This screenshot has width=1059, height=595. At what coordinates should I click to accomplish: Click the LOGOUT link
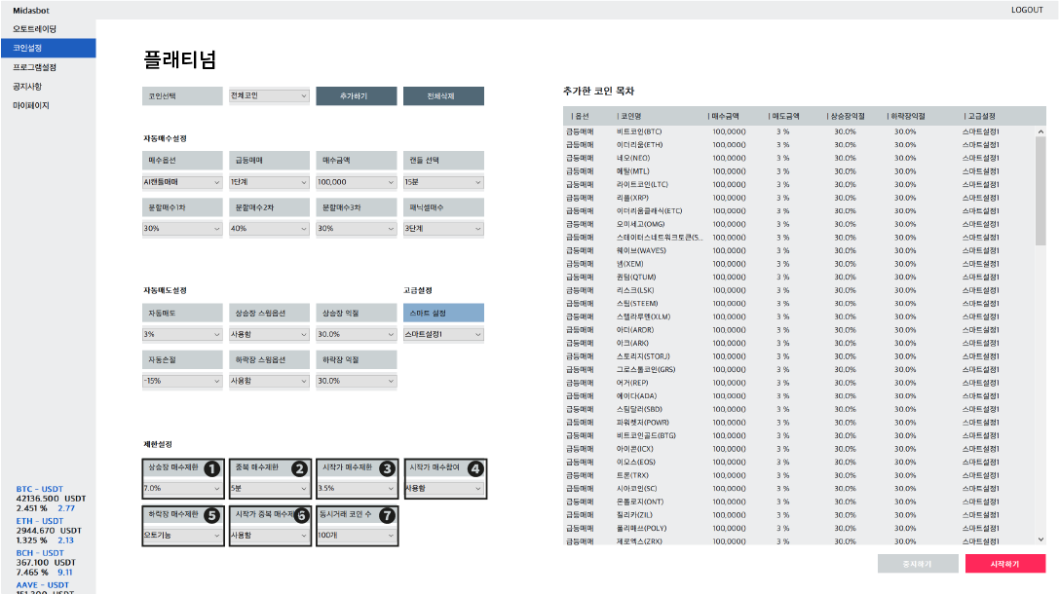click(1027, 10)
